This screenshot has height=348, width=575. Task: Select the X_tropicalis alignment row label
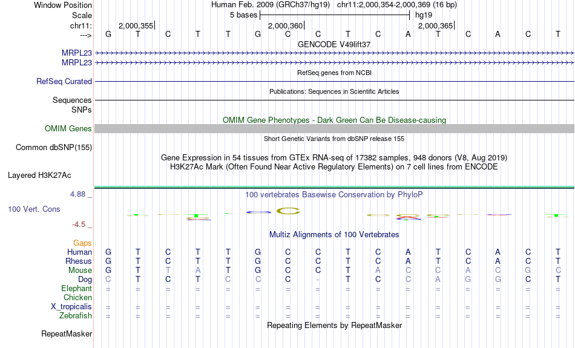(x=71, y=307)
